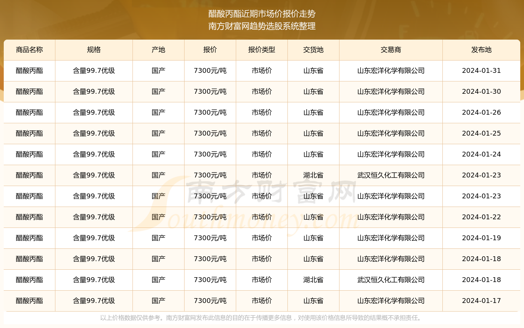
Task: Select the date cell 2024-01-22
Action: [x=482, y=217]
